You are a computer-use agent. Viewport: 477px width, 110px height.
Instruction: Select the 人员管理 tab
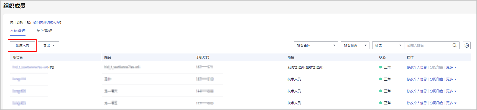point(18,30)
